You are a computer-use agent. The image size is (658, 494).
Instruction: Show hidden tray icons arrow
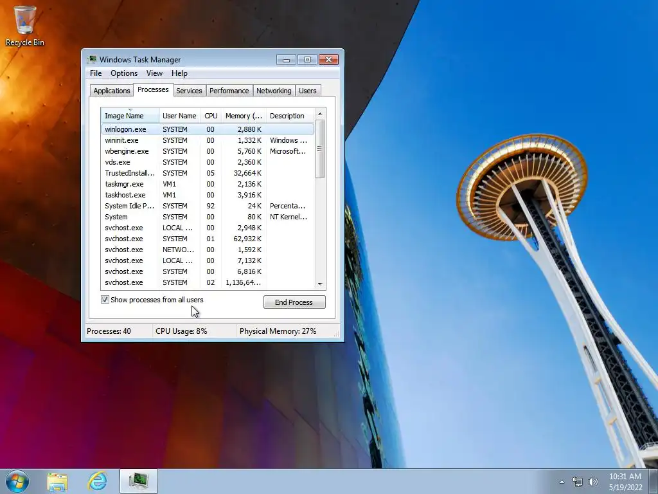562,482
